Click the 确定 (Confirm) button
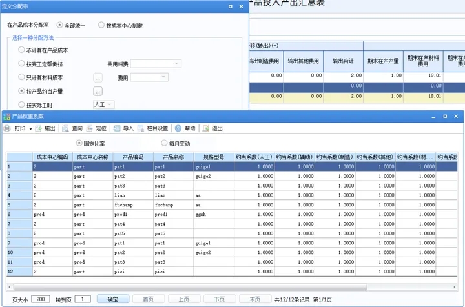Viewport: 465px width, 307px height. (112, 299)
